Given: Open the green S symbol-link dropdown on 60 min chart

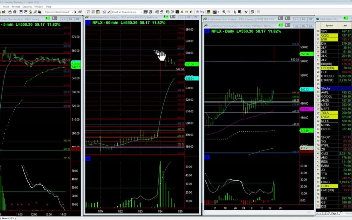Looking at the screenshot, I should (x=166, y=17).
